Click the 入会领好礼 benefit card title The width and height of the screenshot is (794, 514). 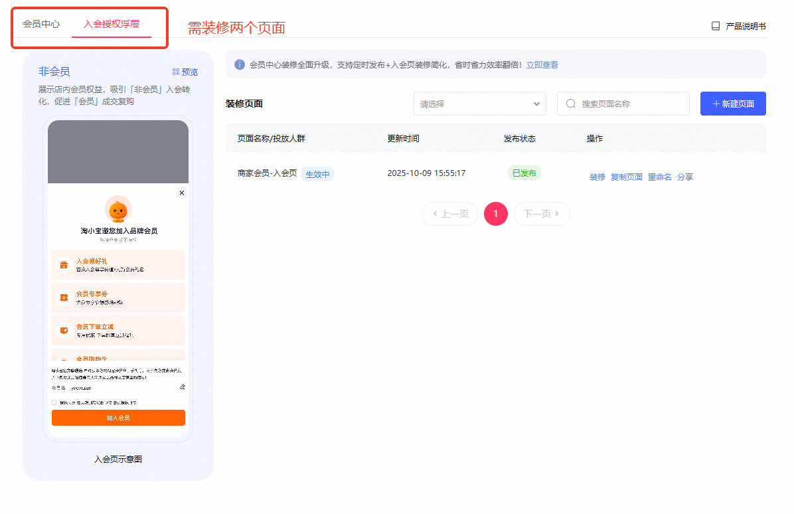point(92,261)
